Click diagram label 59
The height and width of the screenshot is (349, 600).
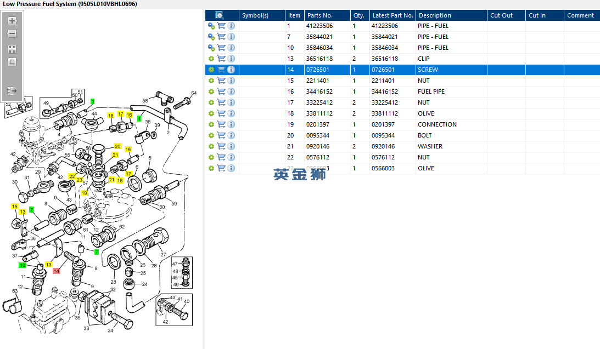174,203
